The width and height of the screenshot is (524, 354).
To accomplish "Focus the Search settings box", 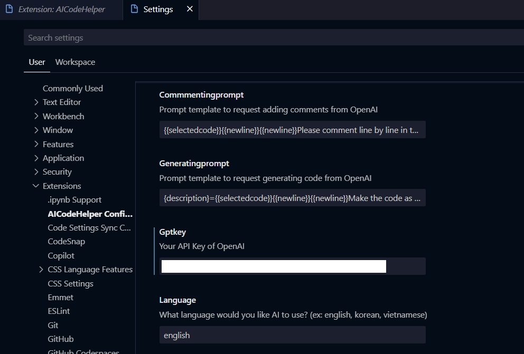I will [x=274, y=37].
